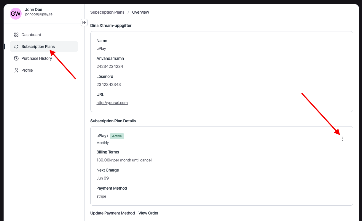The width and height of the screenshot is (362, 221).
Task: Click the Användarnamn label
Action: pos(110,58)
